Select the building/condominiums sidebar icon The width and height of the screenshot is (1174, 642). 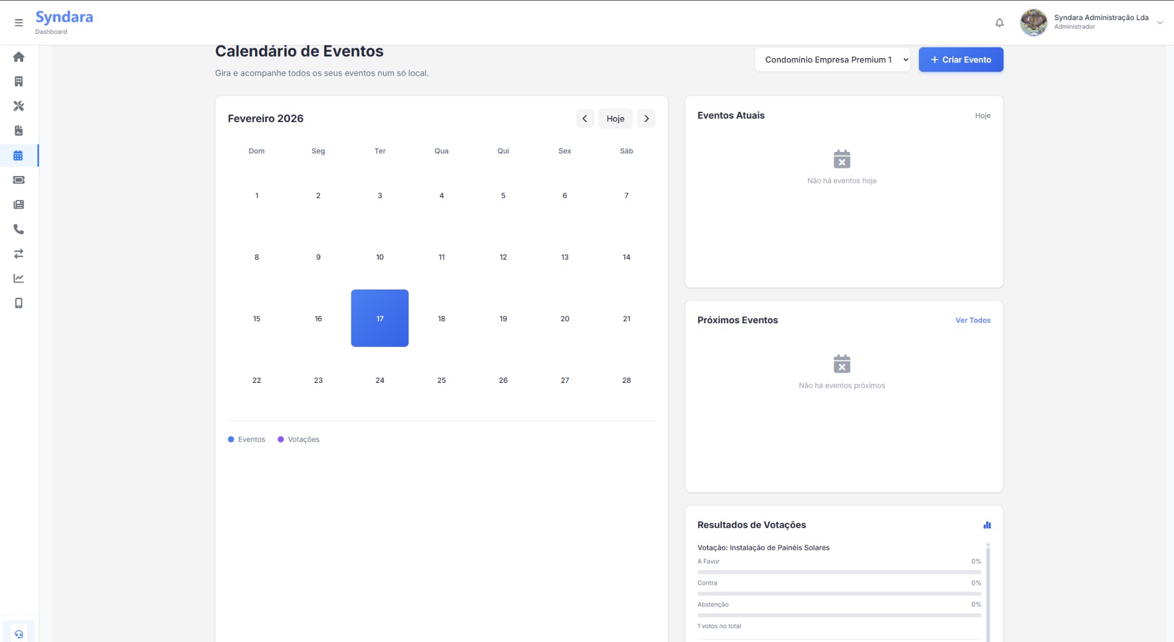click(x=18, y=81)
